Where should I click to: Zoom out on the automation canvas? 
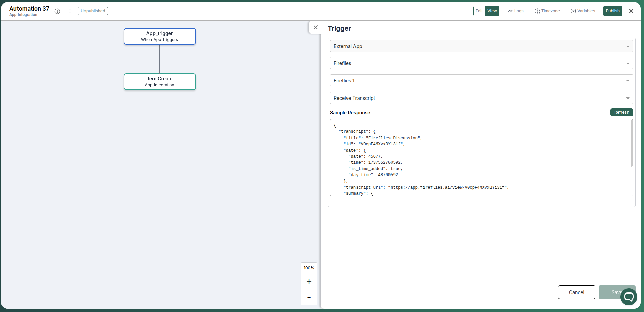[309, 297]
